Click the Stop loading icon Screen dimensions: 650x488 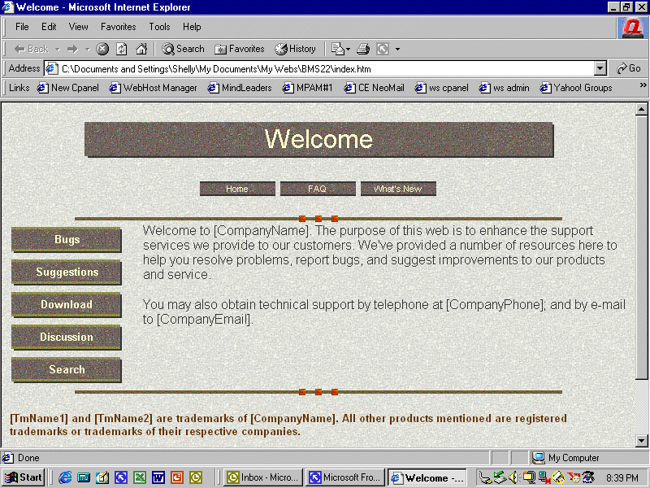102,49
